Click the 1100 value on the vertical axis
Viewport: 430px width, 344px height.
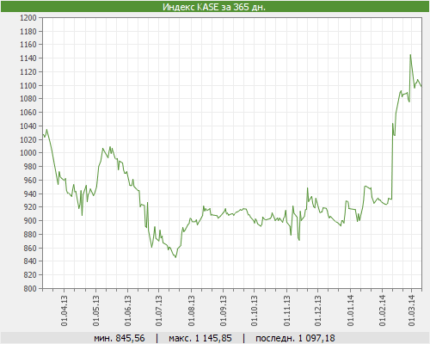point(28,85)
